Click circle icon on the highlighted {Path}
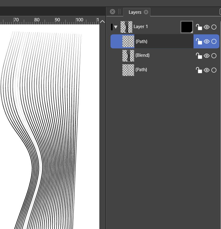 coord(214,42)
